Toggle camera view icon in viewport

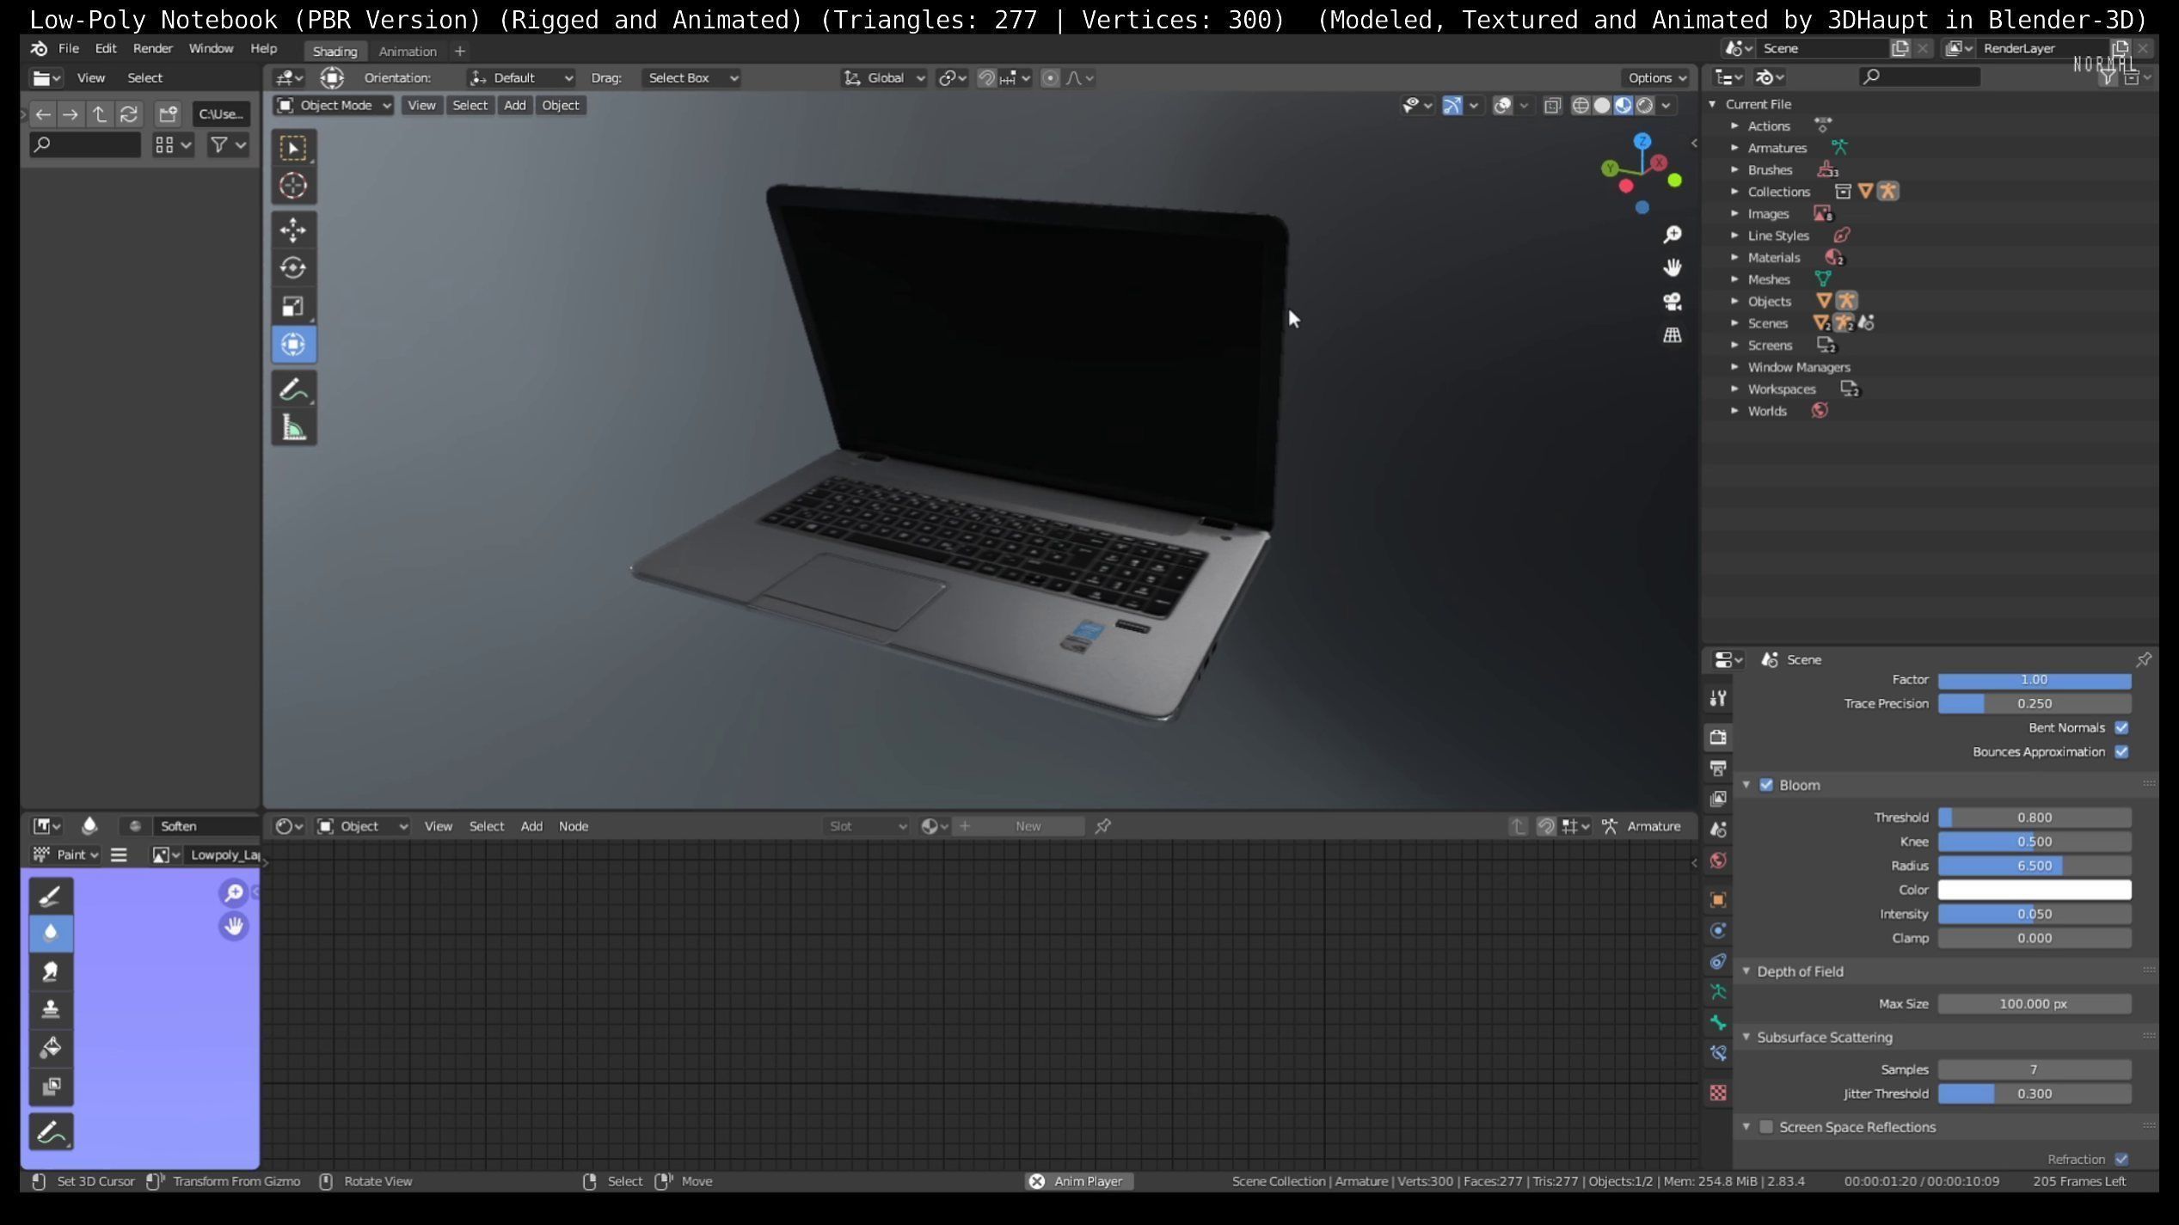(1672, 302)
